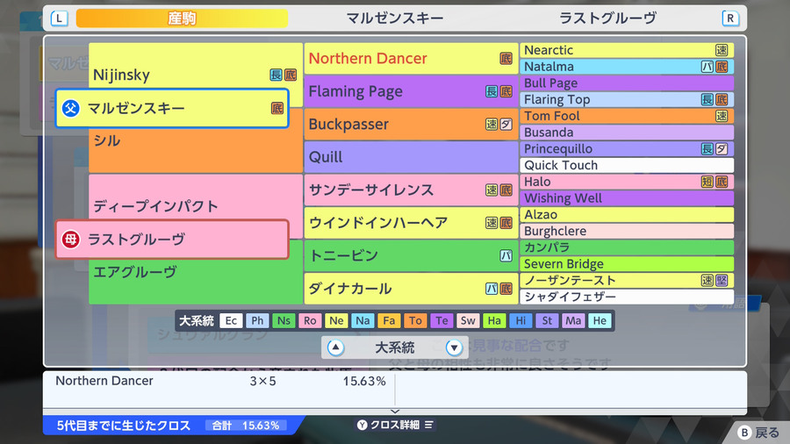Image resolution: width=790 pixels, height=444 pixels.
Task: Click the Ne lineage color swatch
Action: click(x=336, y=320)
